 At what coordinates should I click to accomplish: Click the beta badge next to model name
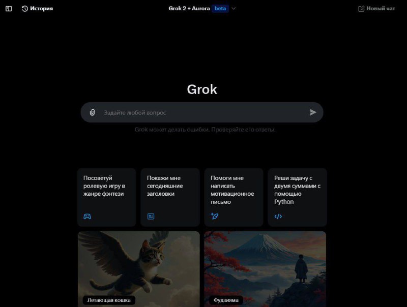point(220,8)
